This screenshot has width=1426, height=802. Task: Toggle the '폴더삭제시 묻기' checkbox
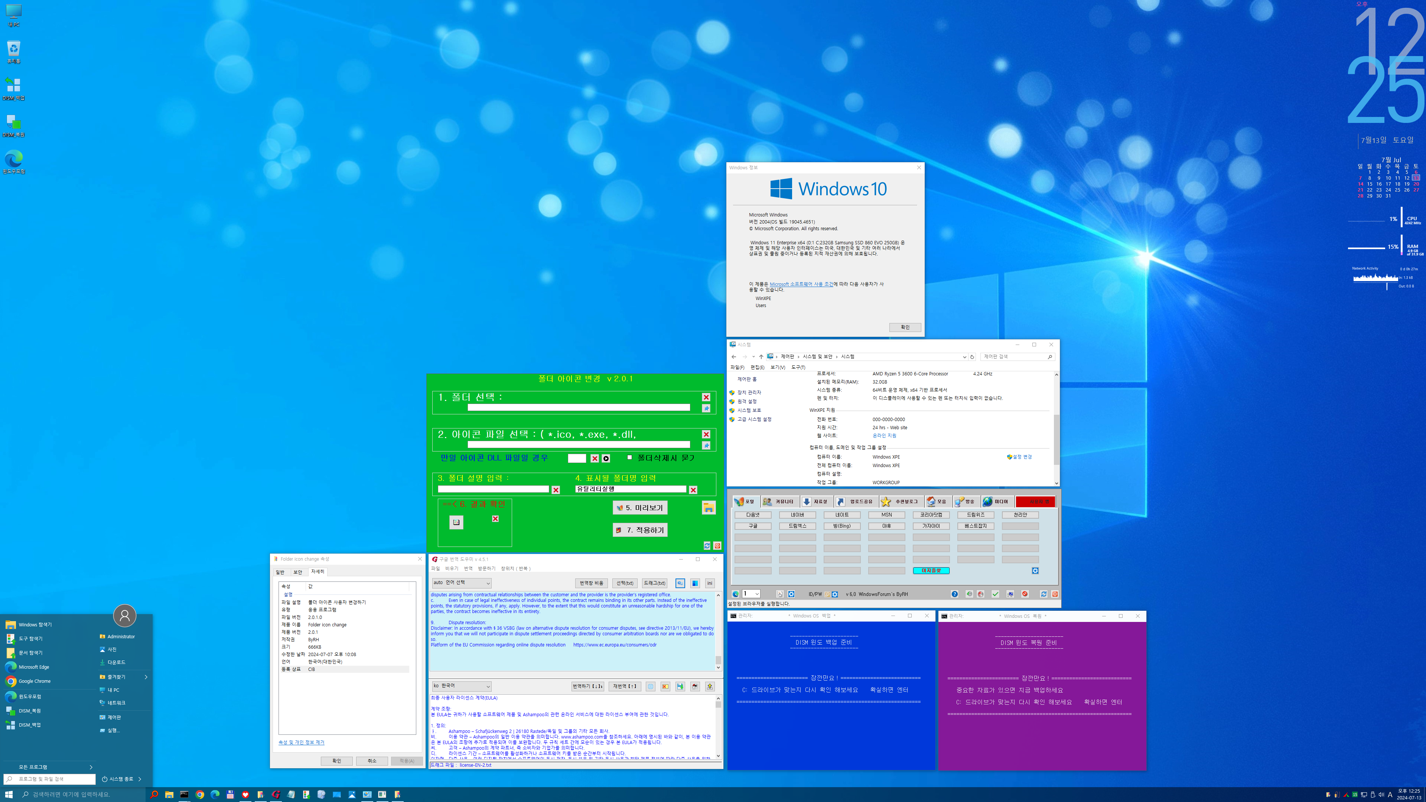629,457
